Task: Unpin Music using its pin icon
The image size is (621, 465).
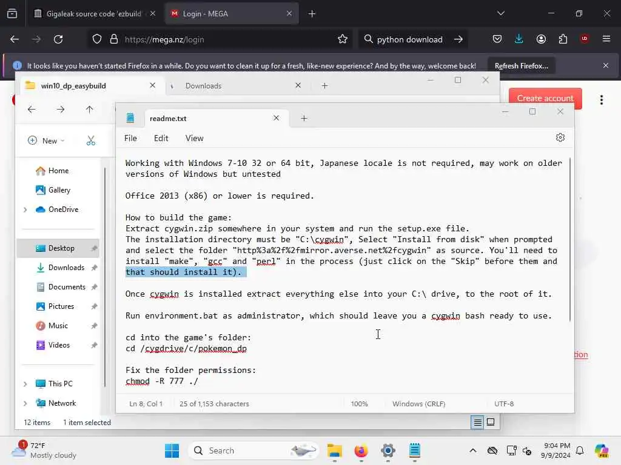Action: point(94,326)
